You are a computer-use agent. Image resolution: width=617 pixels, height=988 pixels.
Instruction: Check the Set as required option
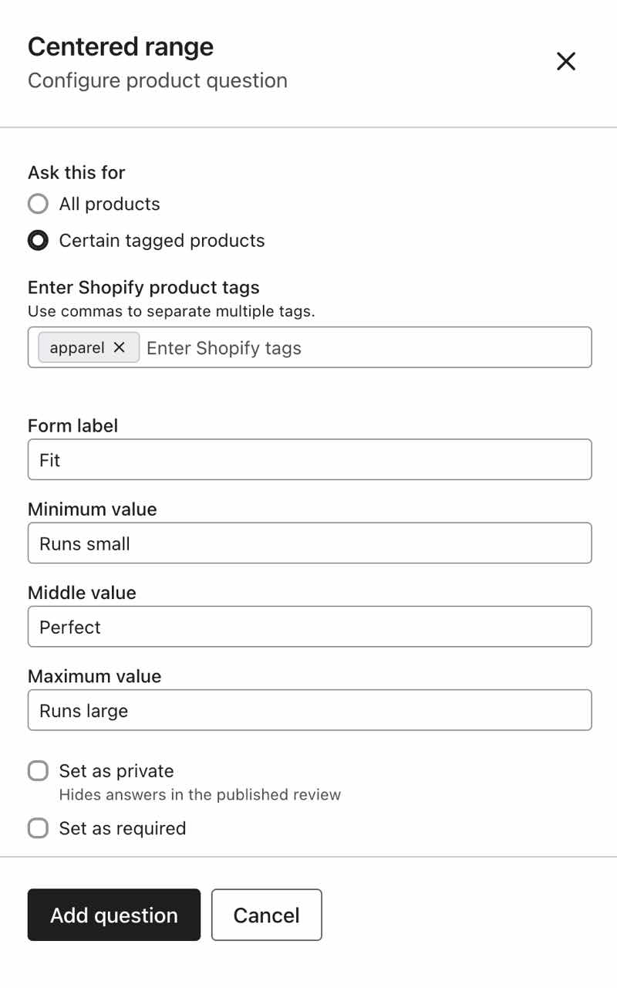38,827
